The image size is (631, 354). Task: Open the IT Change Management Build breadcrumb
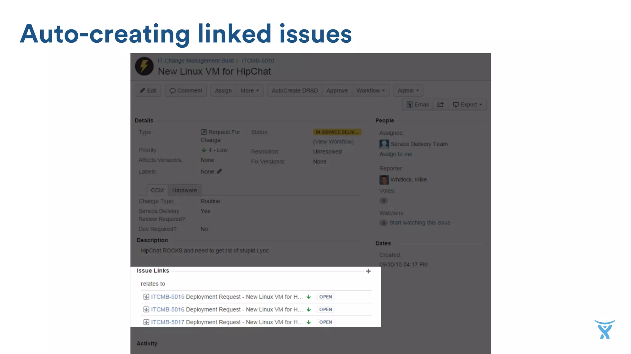pyautogui.click(x=196, y=61)
